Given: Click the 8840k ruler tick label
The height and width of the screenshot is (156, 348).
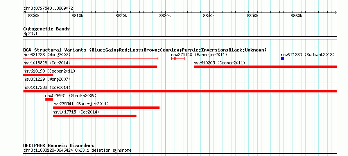Looking at the screenshot, I should (x=209, y=16).
